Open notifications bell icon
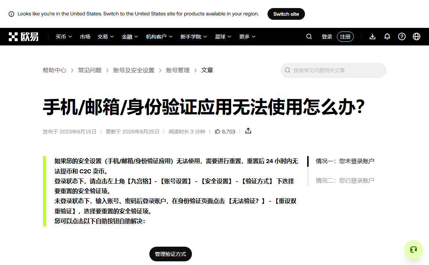This screenshot has width=429, height=265. [x=387, y=37]
